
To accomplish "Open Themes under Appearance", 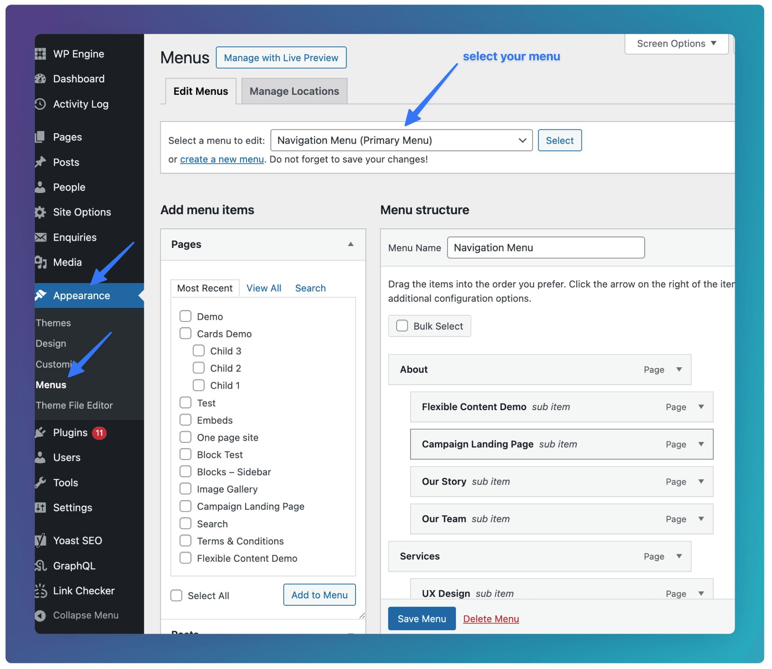I will tap(53, 323).
